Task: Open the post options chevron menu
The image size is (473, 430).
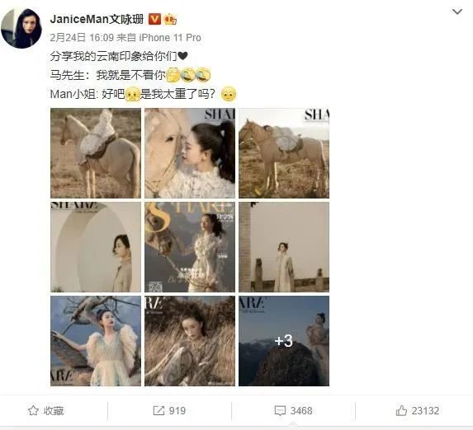Action: tap(457, 12)
